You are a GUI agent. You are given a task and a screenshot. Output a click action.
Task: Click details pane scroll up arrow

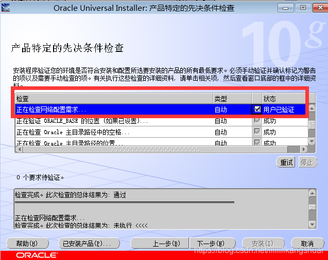pyautogui.click(x=312, y=193)
